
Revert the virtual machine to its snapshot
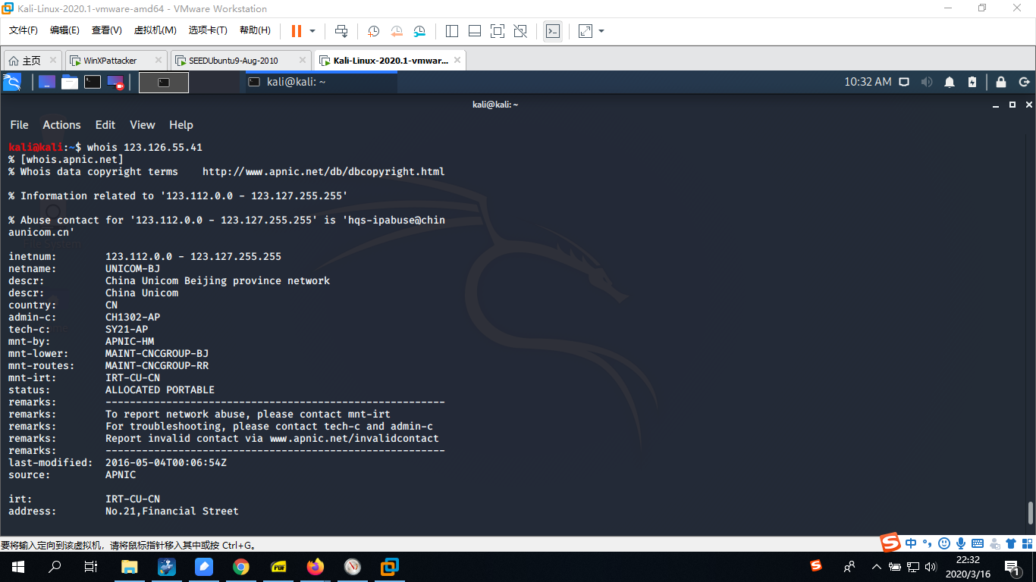(397, 31)
